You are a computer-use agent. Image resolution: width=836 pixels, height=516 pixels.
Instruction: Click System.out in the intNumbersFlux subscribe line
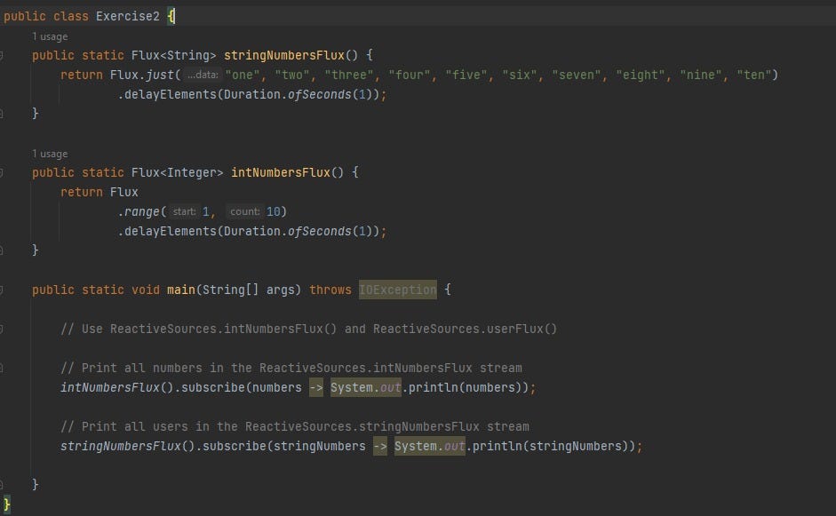click(x=363, y=387)
